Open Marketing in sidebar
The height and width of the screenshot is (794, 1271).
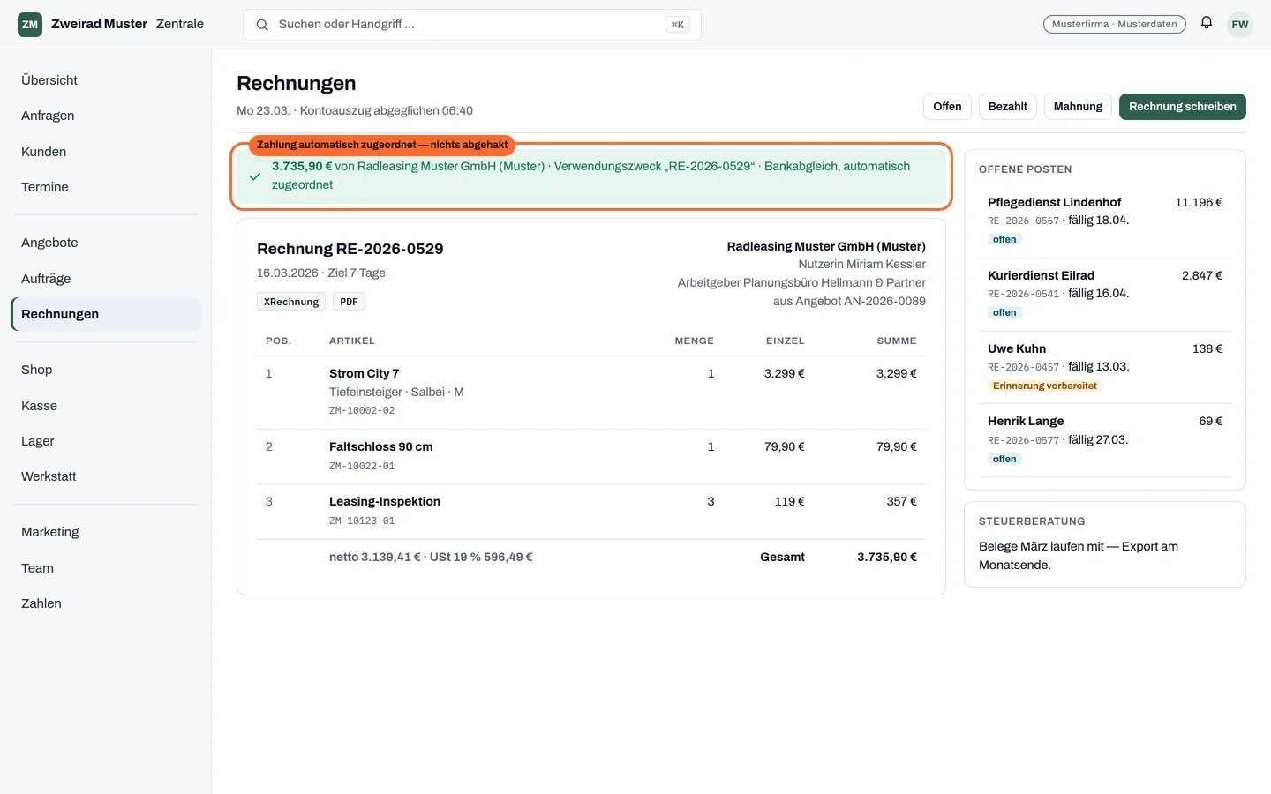click(106, 532)
